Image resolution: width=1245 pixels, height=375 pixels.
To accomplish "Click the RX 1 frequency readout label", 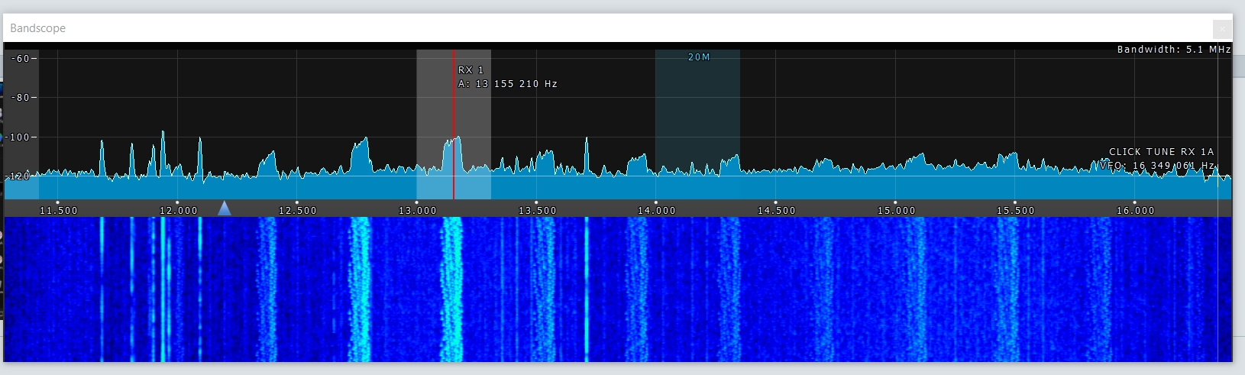I will [x=507, y=84].
